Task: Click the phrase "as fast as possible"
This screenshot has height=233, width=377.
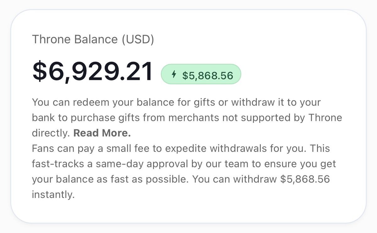Action: coord(143,179)
